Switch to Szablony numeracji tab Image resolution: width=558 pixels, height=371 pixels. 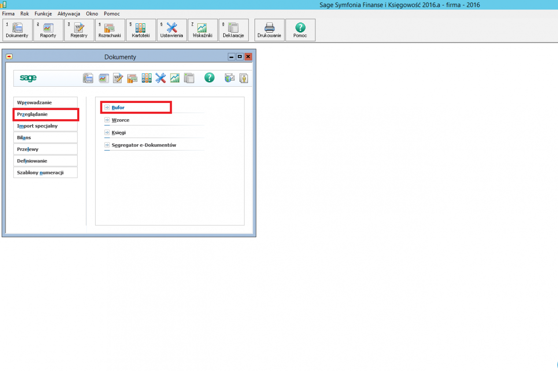45,173
